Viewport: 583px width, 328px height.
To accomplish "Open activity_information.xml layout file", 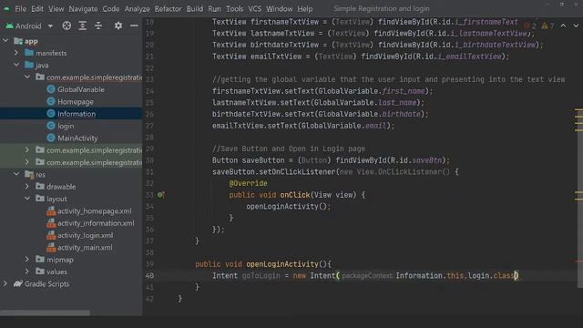I will tap(96, 223).
